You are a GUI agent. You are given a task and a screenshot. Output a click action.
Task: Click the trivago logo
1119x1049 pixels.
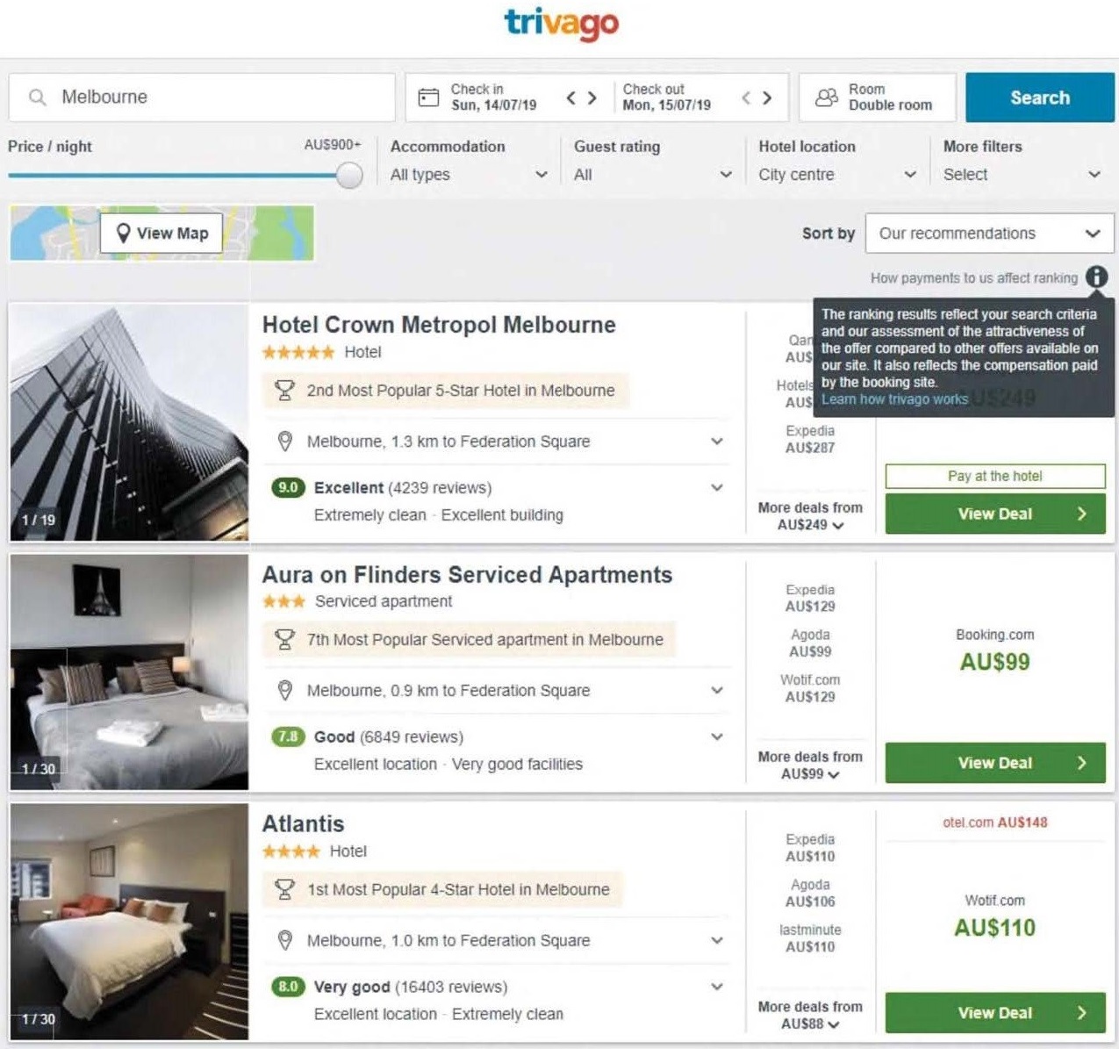[561, 23]
